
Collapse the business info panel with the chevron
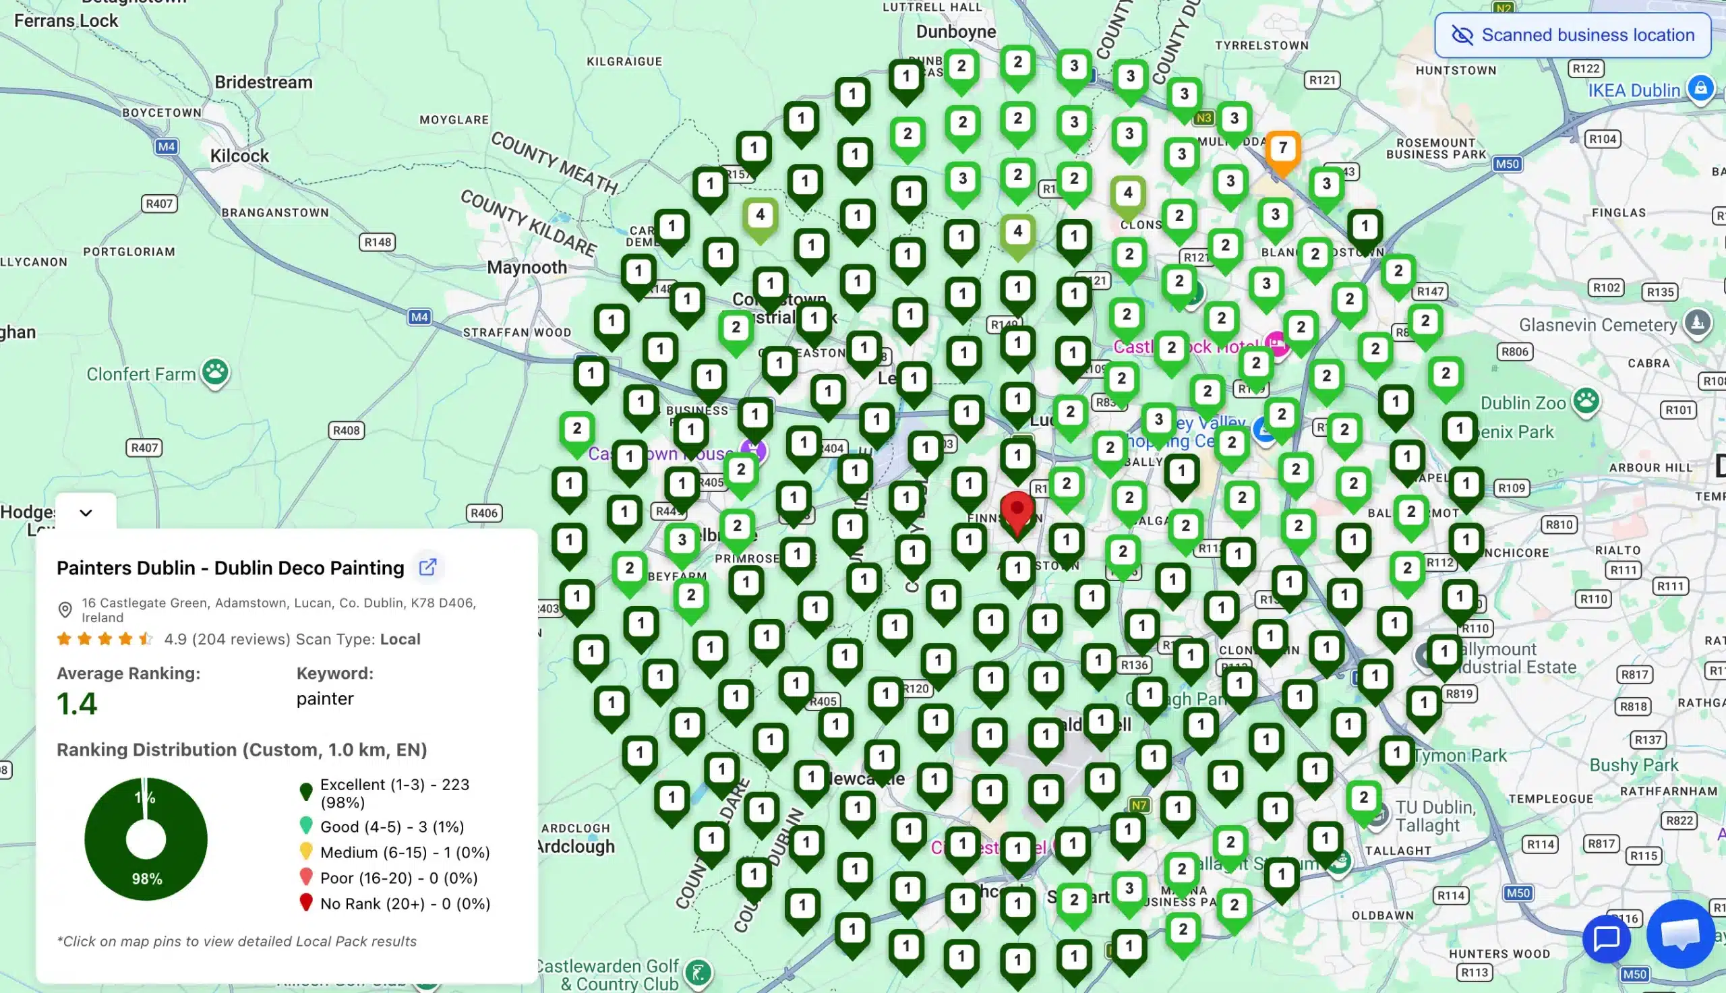[86, 512]
